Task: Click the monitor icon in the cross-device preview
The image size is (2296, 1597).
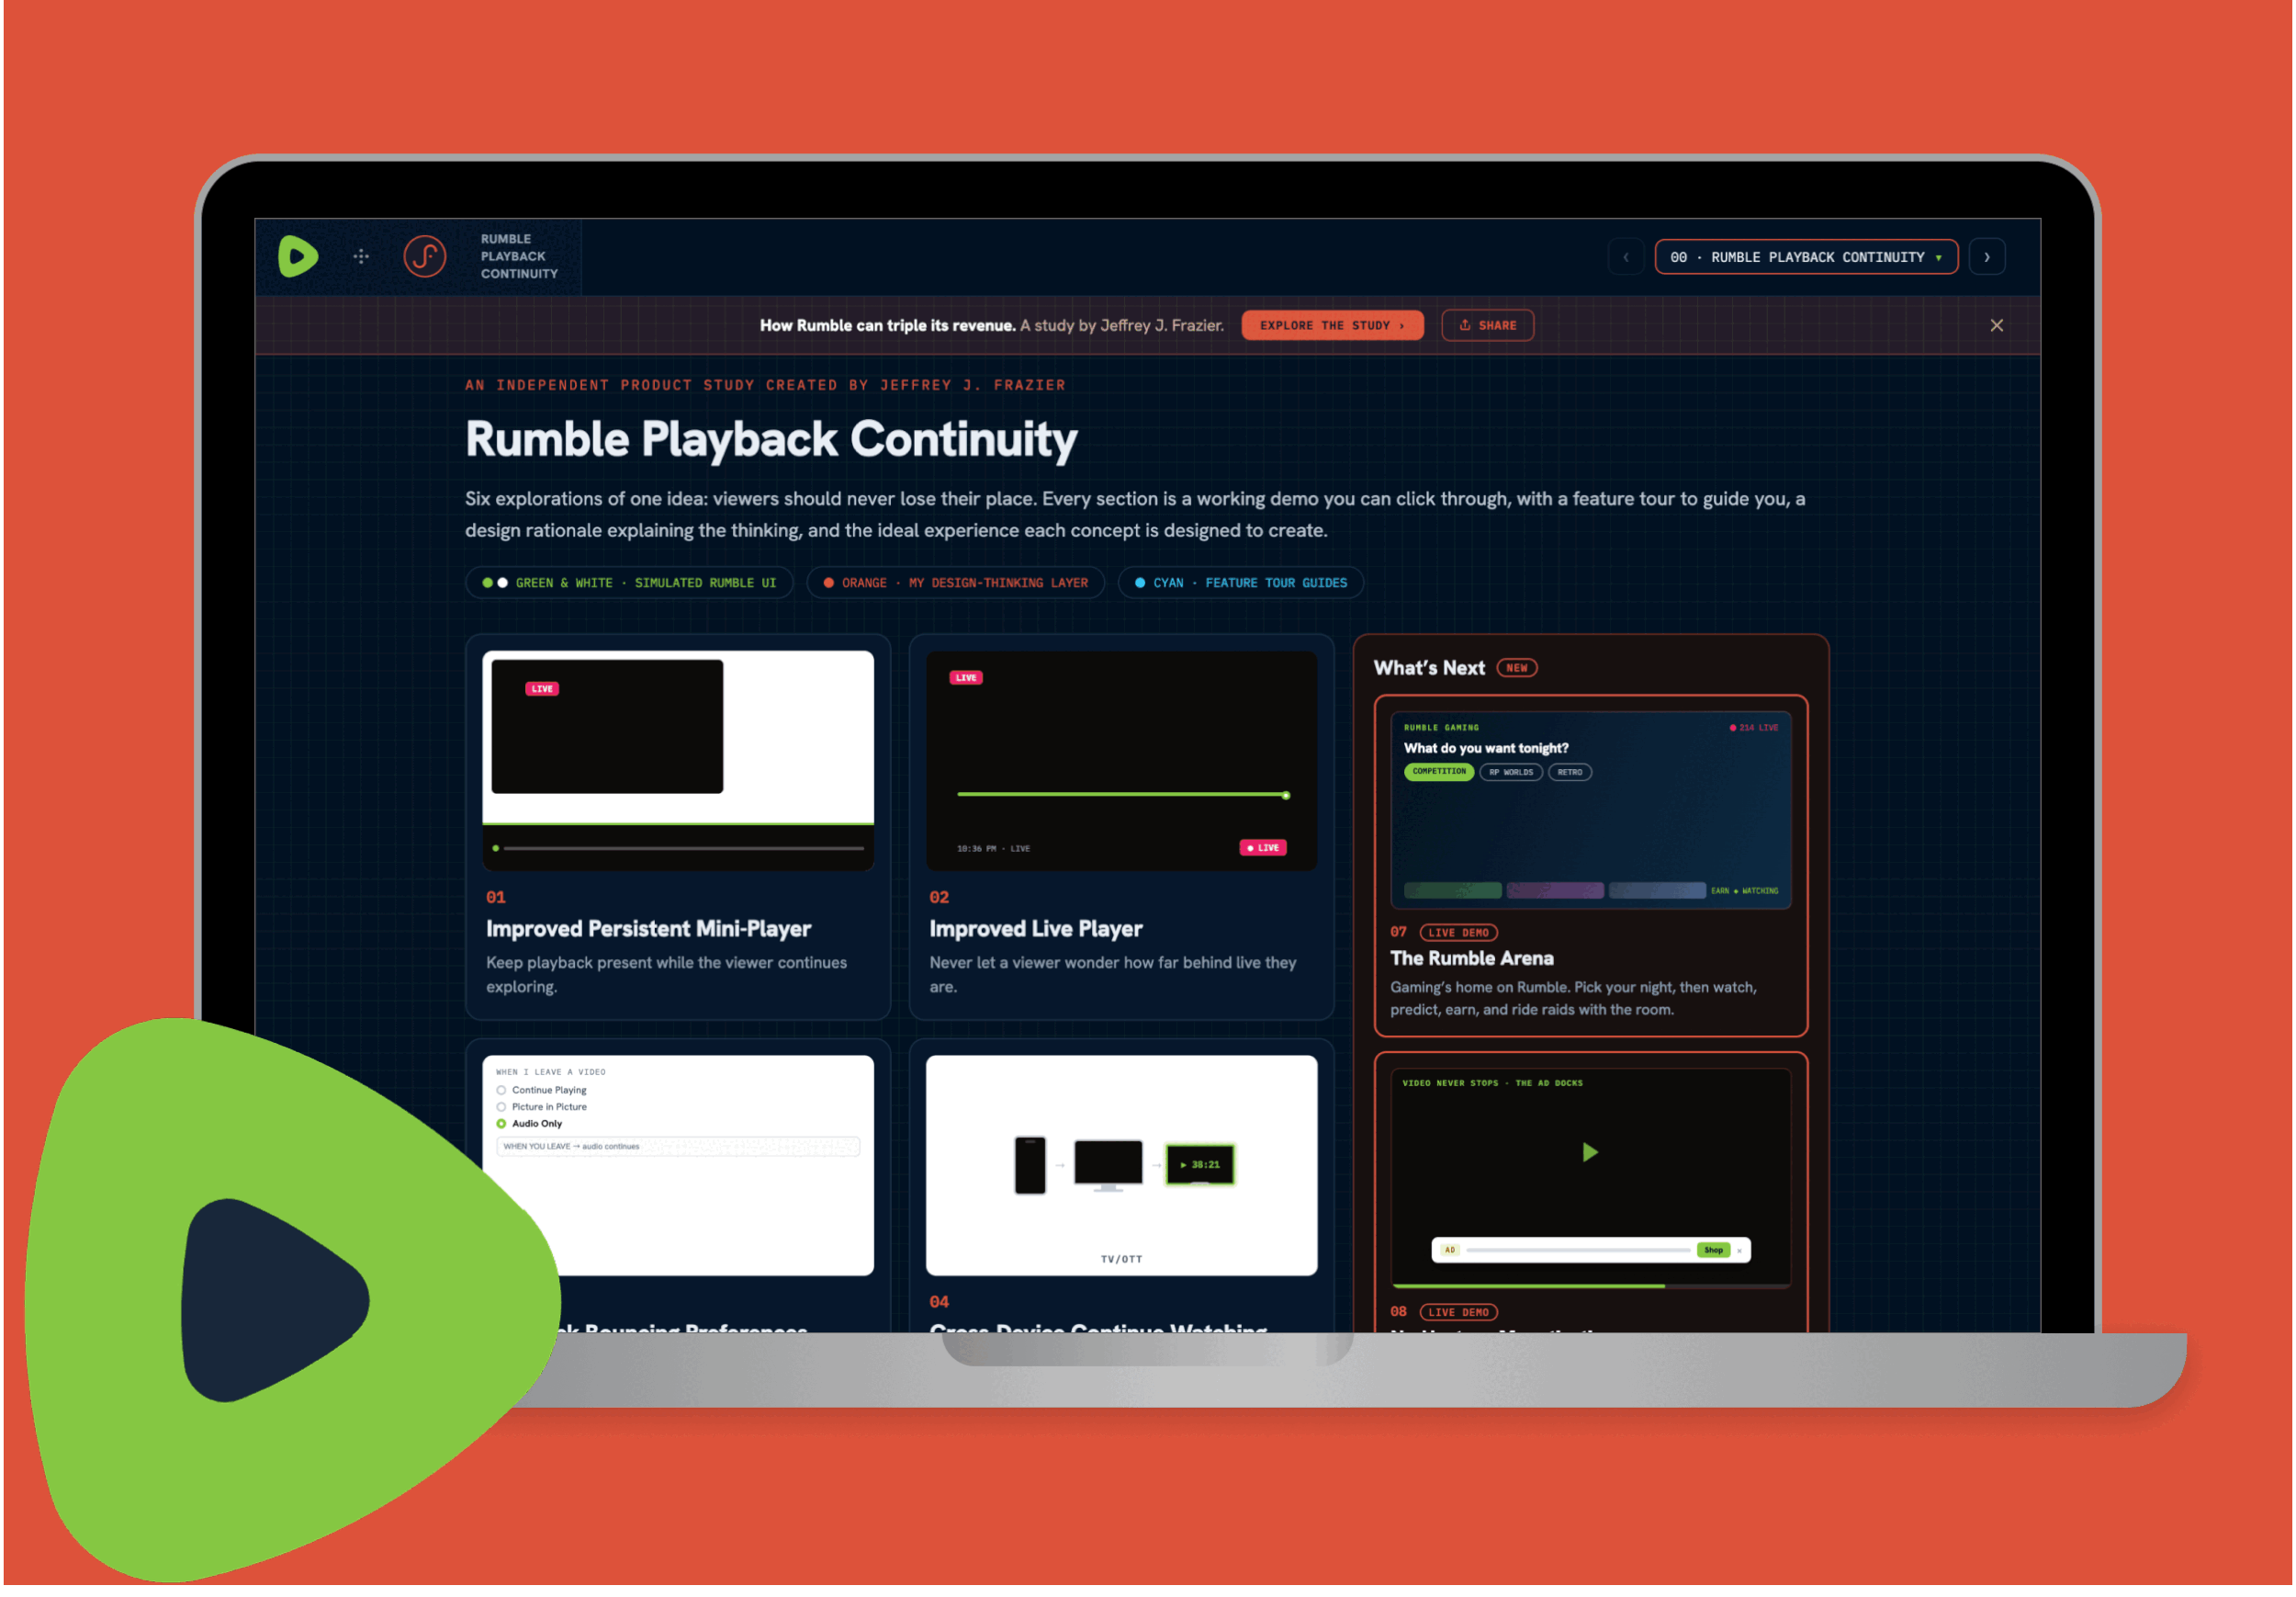Action: [1108, 1166]
